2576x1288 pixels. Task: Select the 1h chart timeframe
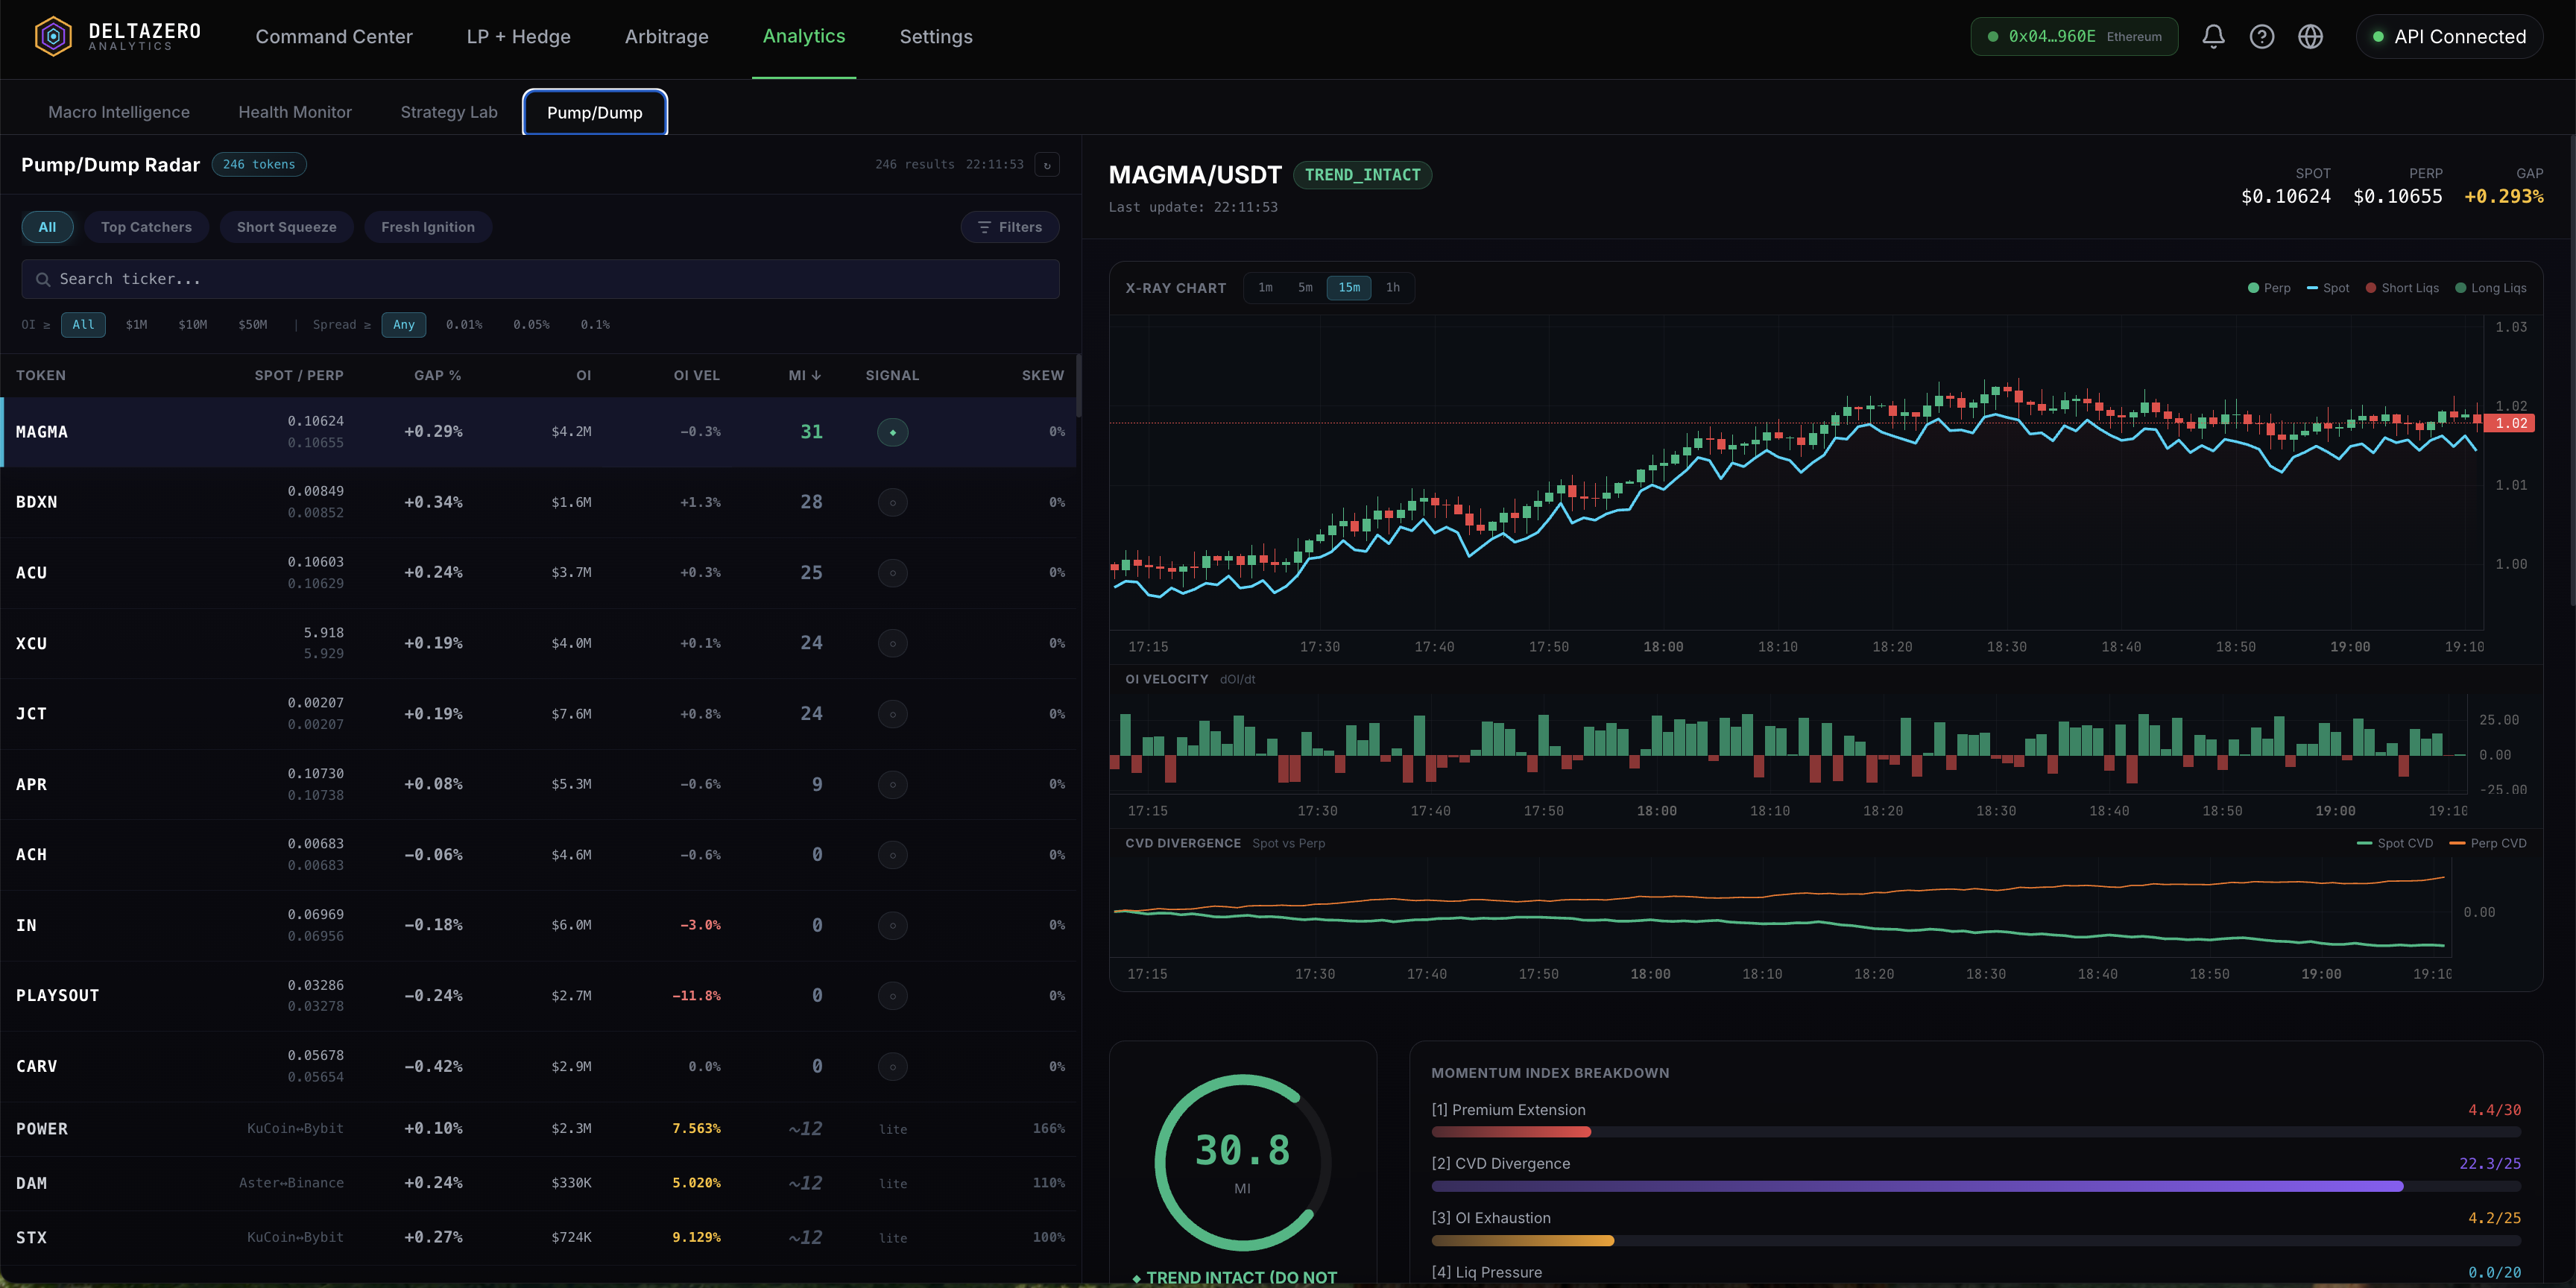[1392, 288]
